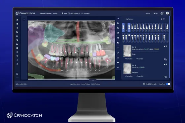Thumbs down the Diş 18 finding
185x123 pixels.
click(166, 64)
